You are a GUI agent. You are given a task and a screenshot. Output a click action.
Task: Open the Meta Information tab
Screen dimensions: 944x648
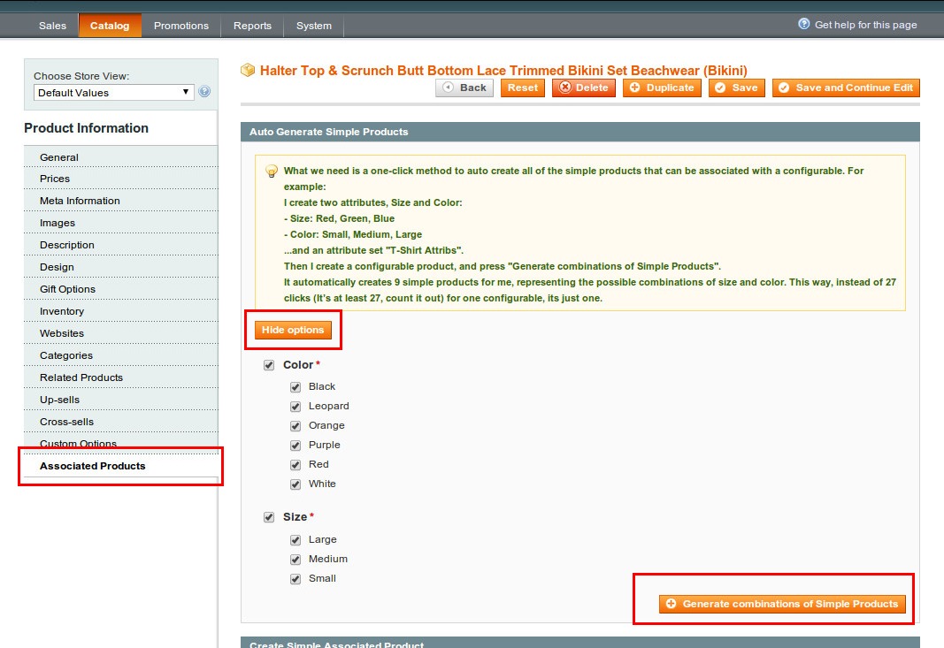121,201
